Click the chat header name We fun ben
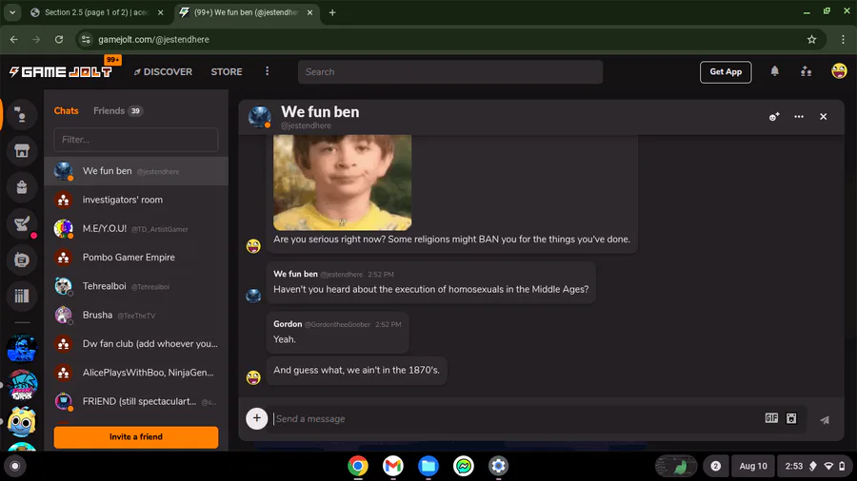This screenshot has height=481, width=857. point(320,112)
